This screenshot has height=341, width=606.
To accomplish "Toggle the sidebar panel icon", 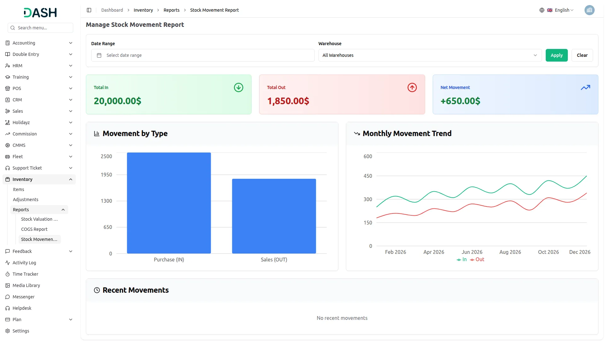I will [89, 10].
